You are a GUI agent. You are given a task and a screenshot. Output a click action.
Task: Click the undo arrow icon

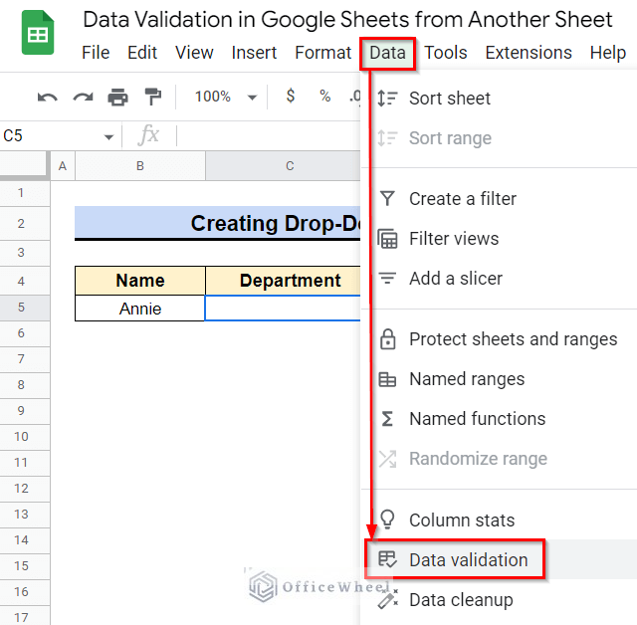point(47,98)
